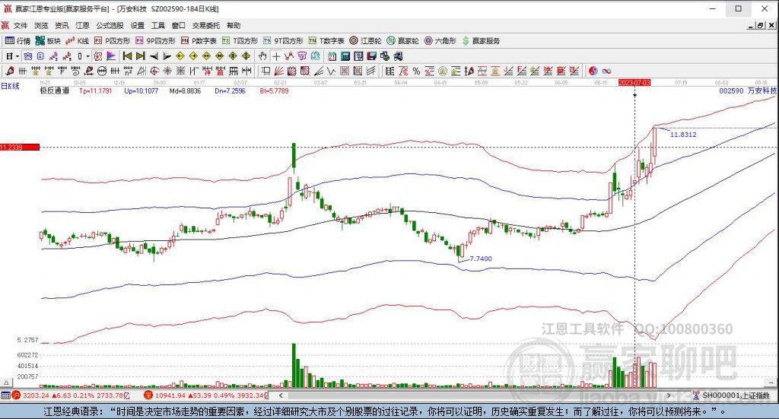Open the calendar icon marked 21

[332, 56]
